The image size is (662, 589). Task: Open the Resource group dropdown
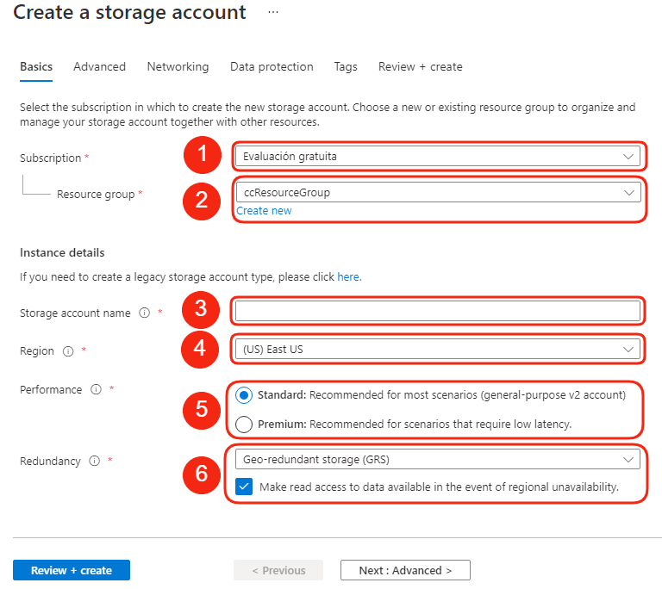pos(438,192)
